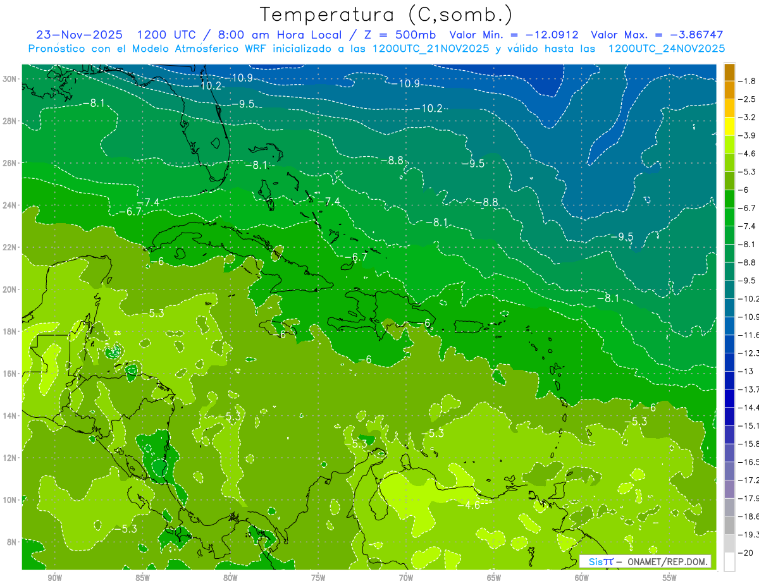Viewport: 759px width, 586px height.
Task: Click the '-16.5' label on the color scale
Action: [749, 462]
